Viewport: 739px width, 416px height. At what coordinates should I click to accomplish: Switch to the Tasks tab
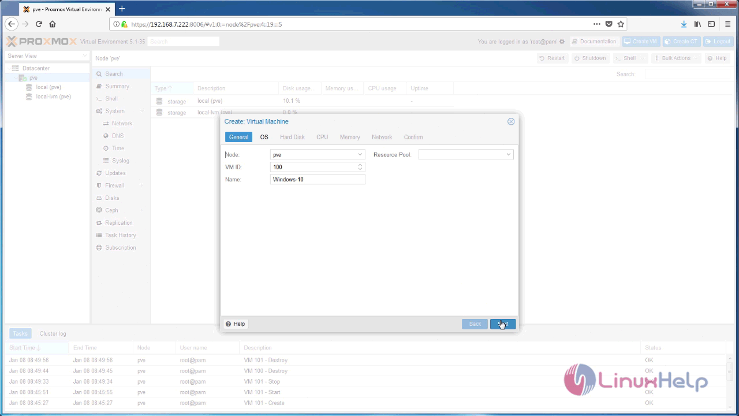coord(20,334)
